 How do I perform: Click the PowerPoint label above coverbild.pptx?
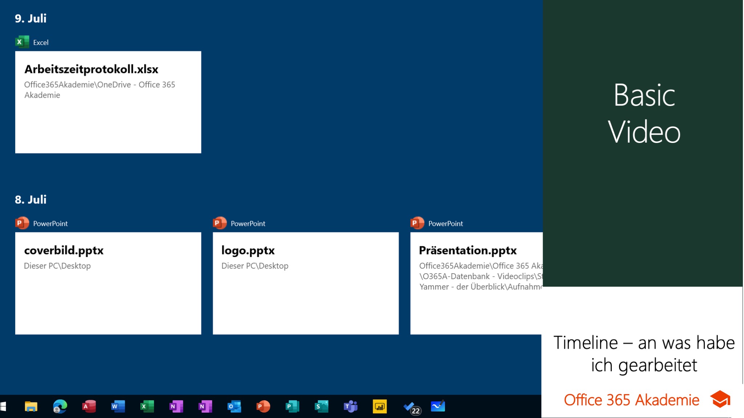pyautogui.click(x=50, y=224)
